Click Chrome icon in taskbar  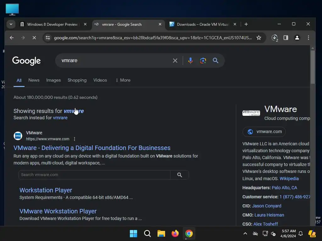[x=189, y=233]
